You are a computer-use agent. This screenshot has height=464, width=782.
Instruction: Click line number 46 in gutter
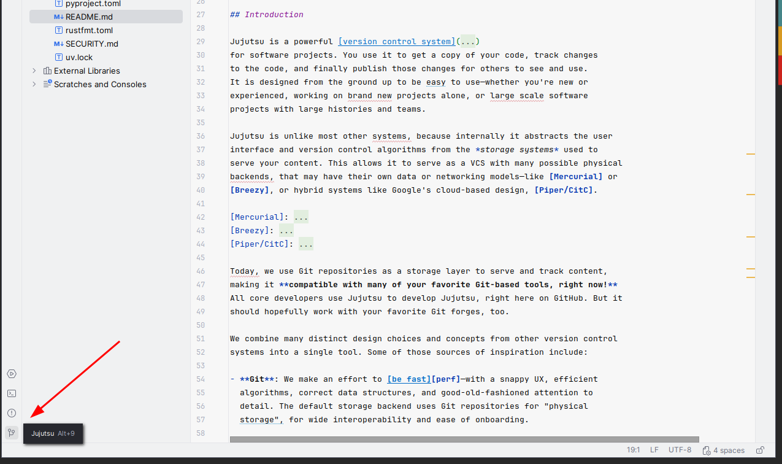pos(200,271)
